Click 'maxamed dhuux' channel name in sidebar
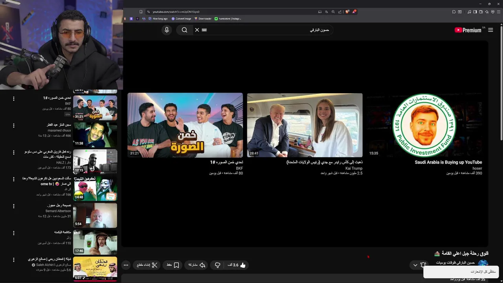Viewport: 503px width, 283px height. tap(59, 130)
